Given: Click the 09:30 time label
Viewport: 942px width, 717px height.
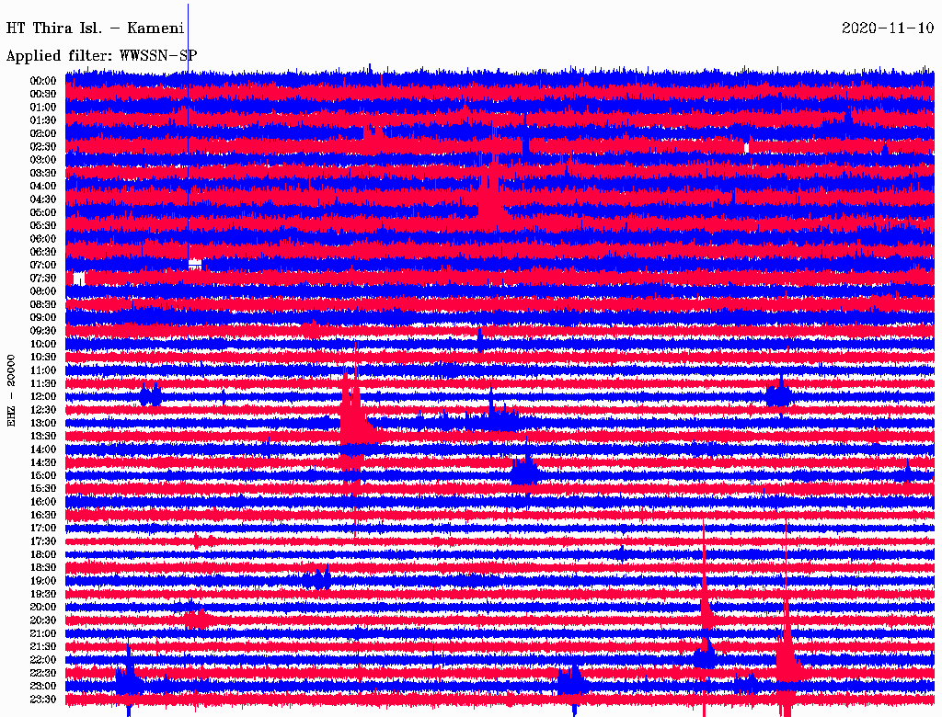Looking at the screenshot, I should click(42, 330).
